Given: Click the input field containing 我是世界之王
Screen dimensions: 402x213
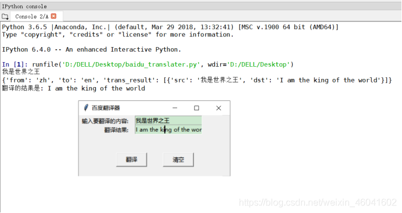Looking at the screenshot, I should pyautogui.click(x=168, y=121).
